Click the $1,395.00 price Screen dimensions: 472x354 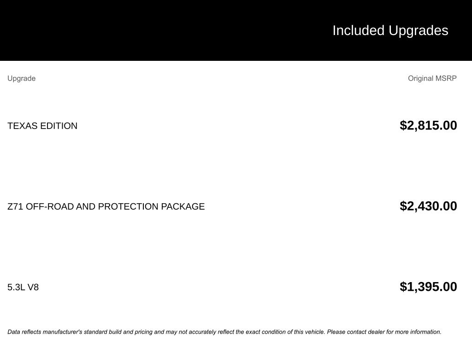pos(428,287)
